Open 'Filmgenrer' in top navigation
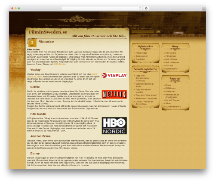This screenshot has width=215, height=182. (117, 25)
